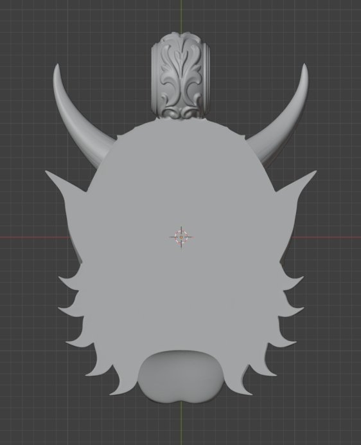This screenshot has height=445, width=361.
Task: Click the sharp tip of the right horn
Action: 305,66
